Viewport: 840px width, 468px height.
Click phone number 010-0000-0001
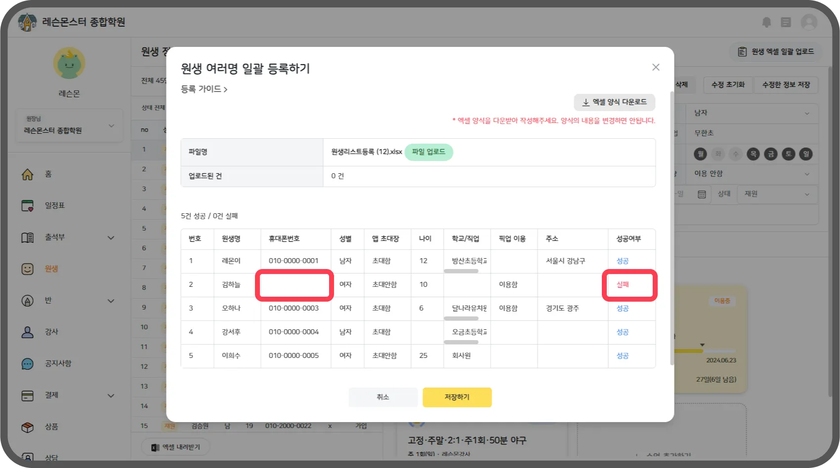tap(294, 261)
